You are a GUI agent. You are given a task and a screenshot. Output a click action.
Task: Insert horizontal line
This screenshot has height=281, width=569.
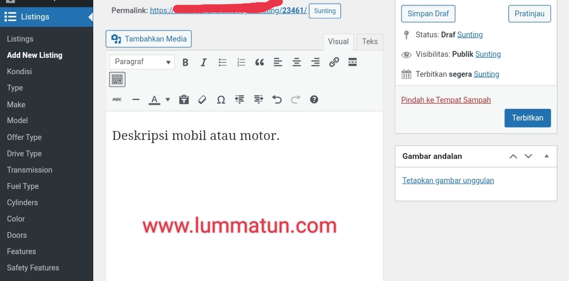tap(136, 99)
